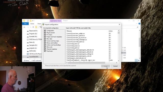Uncheck the Plug-in presets checkbox

point(45,33)
